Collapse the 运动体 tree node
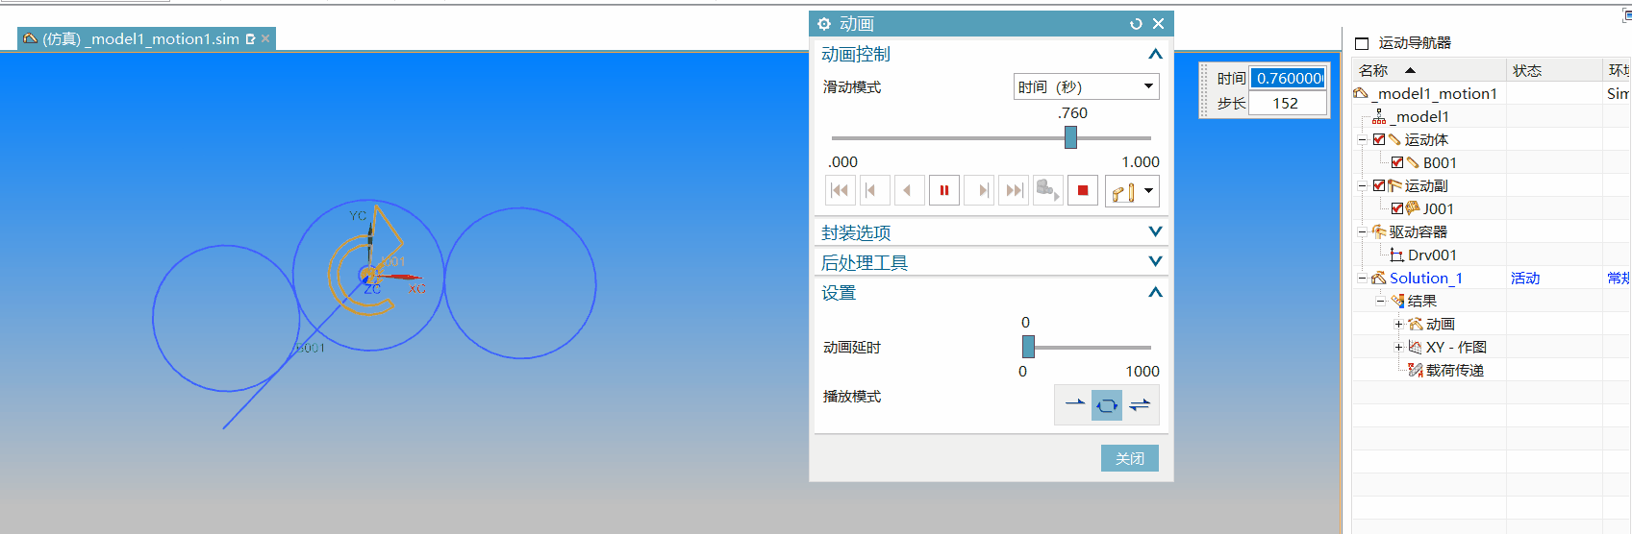 pos(1362,139)
